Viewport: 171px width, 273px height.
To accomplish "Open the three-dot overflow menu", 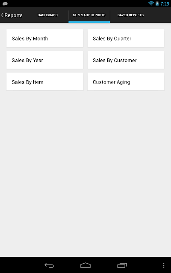I will (x=163, y=265).
